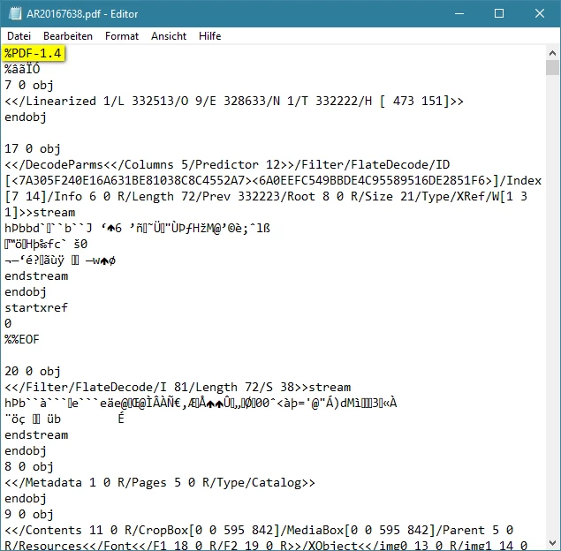Click the Filter/FlateDecode/I 81/Length line
Viewport: 561px width, 551px height.
pyautogui.click(x=178, y=388)
